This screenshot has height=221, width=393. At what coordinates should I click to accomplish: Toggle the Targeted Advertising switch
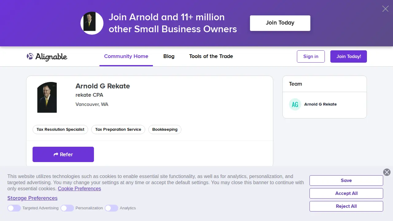point(14,208)
